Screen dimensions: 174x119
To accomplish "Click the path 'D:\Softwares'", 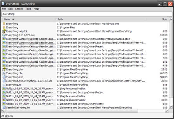I will pyautogui.click(x=64, y=35).
